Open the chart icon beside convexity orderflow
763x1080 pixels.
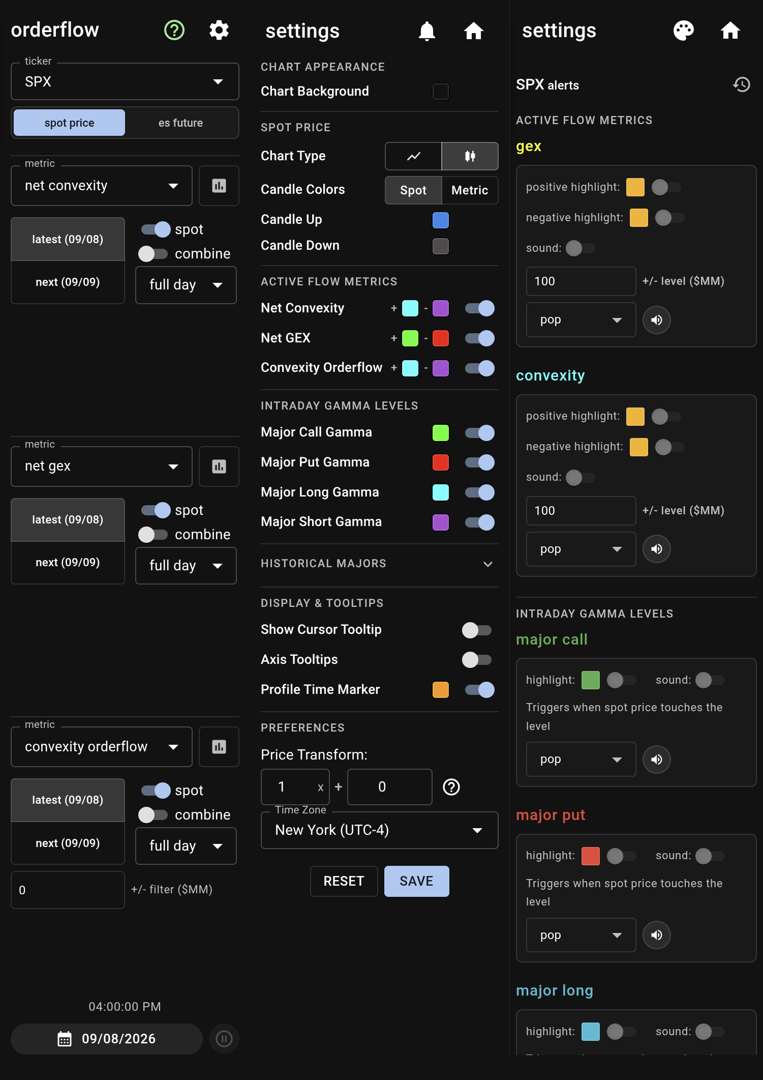tap(219, 747)
